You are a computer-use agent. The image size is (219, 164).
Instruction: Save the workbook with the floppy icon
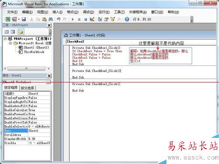24,19
